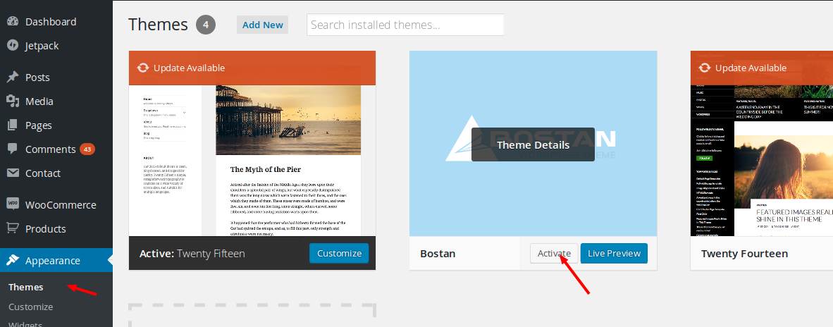Image resolution: width=833 pixels, height=327 pixels.
Task: Click the Dashboard gauge icon
Action: click(x=13, y=22)
